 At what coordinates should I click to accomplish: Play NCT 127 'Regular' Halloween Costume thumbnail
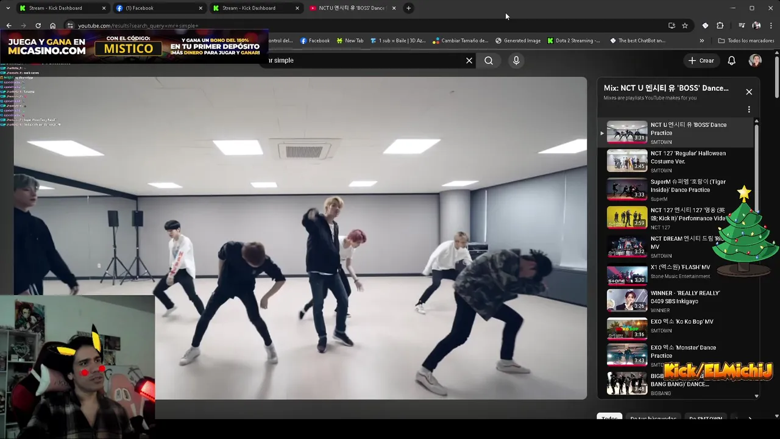click(627, 161)
